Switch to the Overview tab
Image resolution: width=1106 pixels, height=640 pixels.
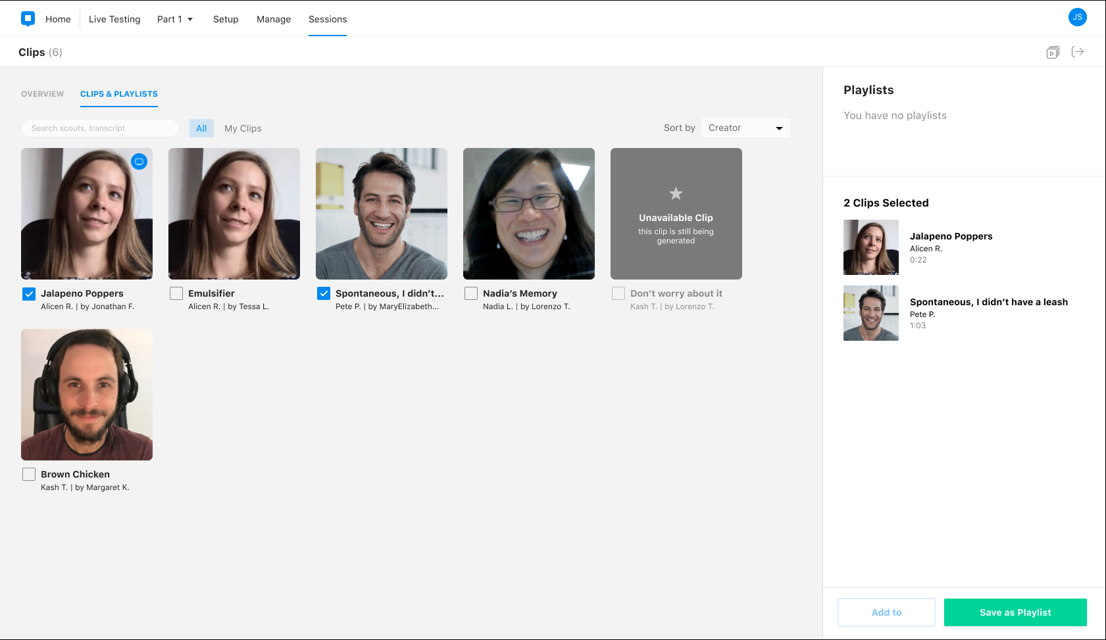point(43,94)
